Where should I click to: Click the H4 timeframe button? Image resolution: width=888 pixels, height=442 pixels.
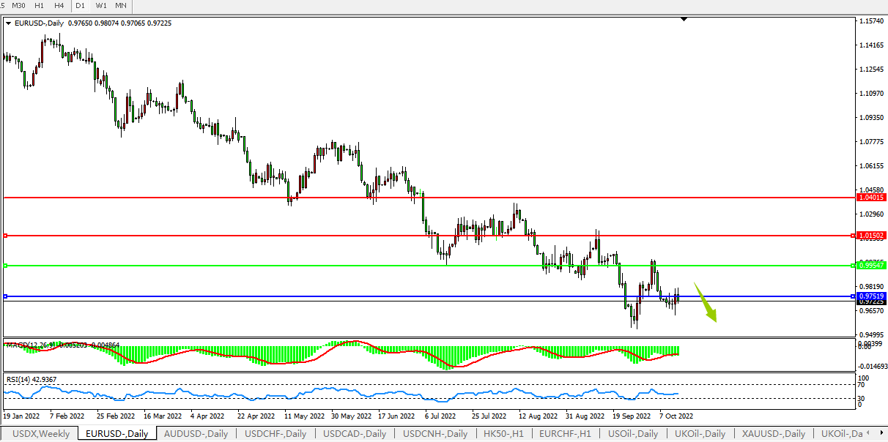(59, 6)
